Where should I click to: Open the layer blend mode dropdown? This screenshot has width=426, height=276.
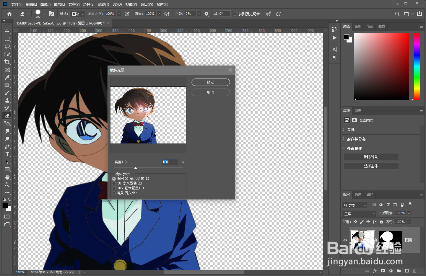359,213
